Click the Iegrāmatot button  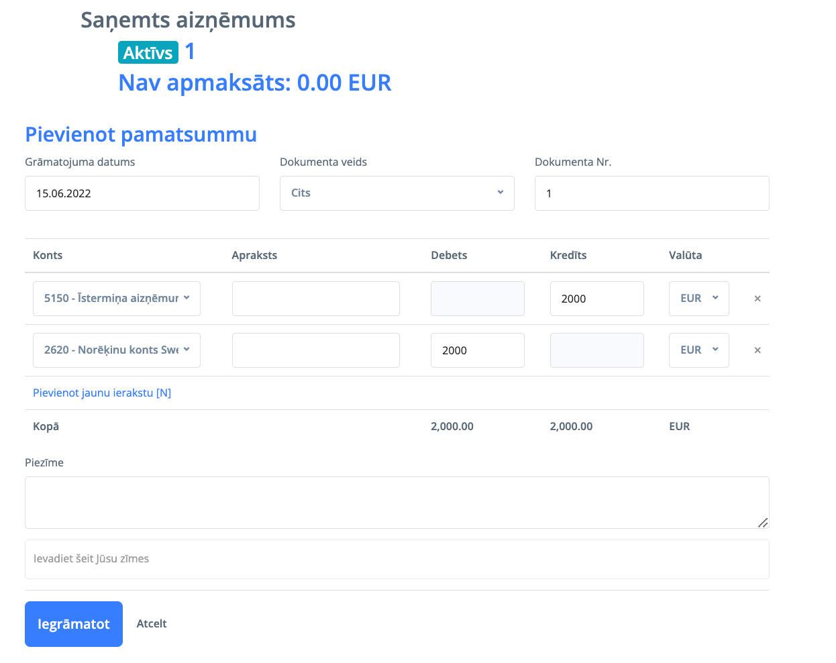[x=74, y=624]
